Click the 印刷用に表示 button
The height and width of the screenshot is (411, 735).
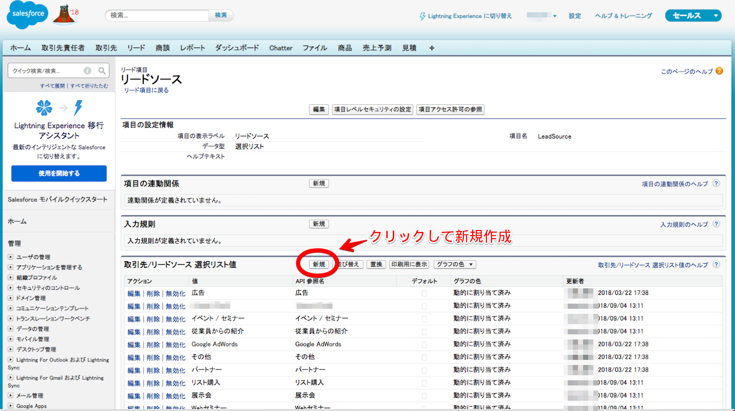point(409,264)
